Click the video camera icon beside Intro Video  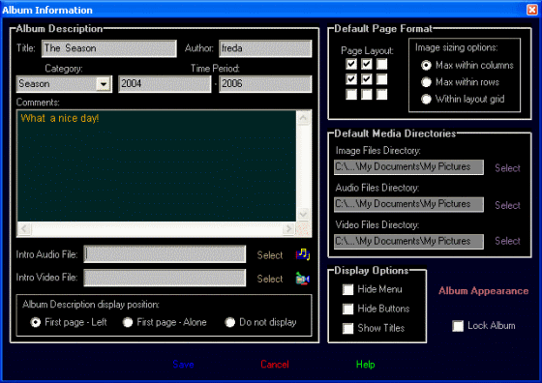303,279
